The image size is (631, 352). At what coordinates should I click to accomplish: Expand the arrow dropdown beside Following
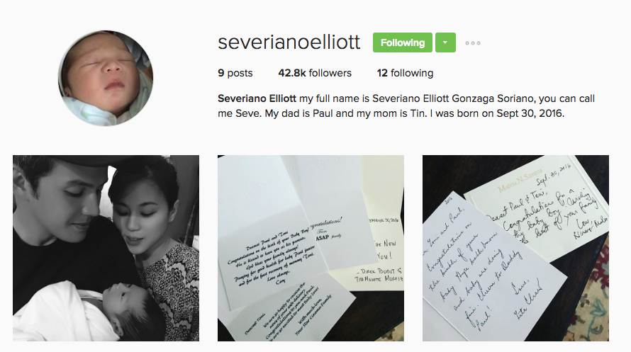point(445,42)
